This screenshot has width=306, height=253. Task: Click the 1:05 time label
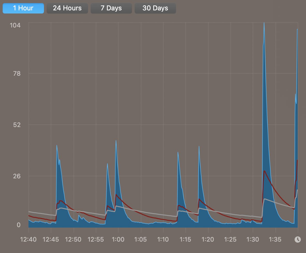click(141, 239)
